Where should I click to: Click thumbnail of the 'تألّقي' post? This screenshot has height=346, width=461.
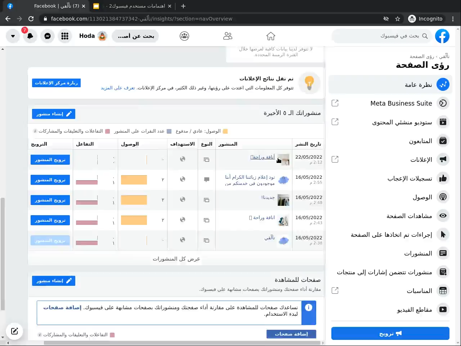[283, 240]
